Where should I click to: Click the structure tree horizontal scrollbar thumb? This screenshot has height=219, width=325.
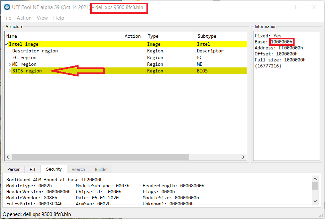(101, 157)
